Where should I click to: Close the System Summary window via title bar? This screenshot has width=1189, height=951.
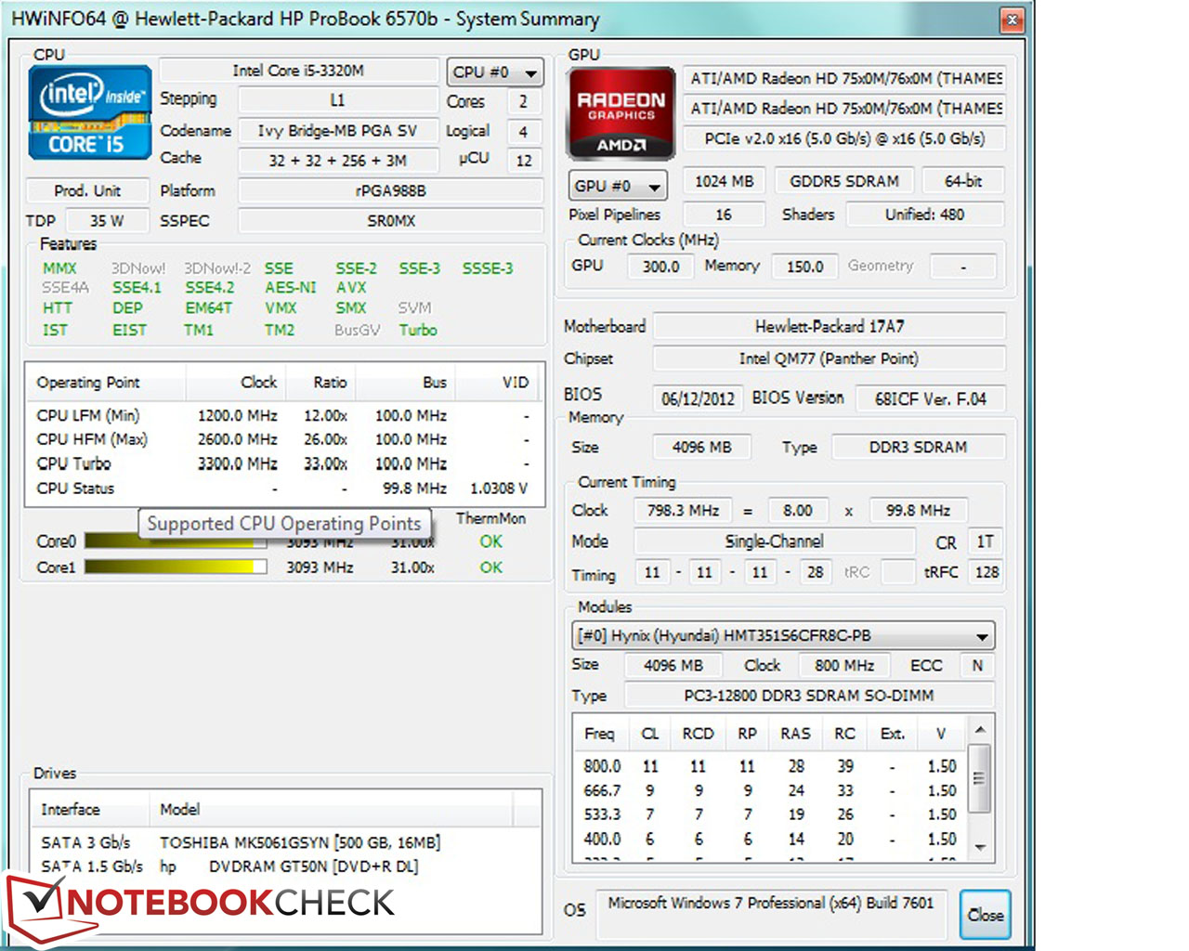click(1012, 20)
